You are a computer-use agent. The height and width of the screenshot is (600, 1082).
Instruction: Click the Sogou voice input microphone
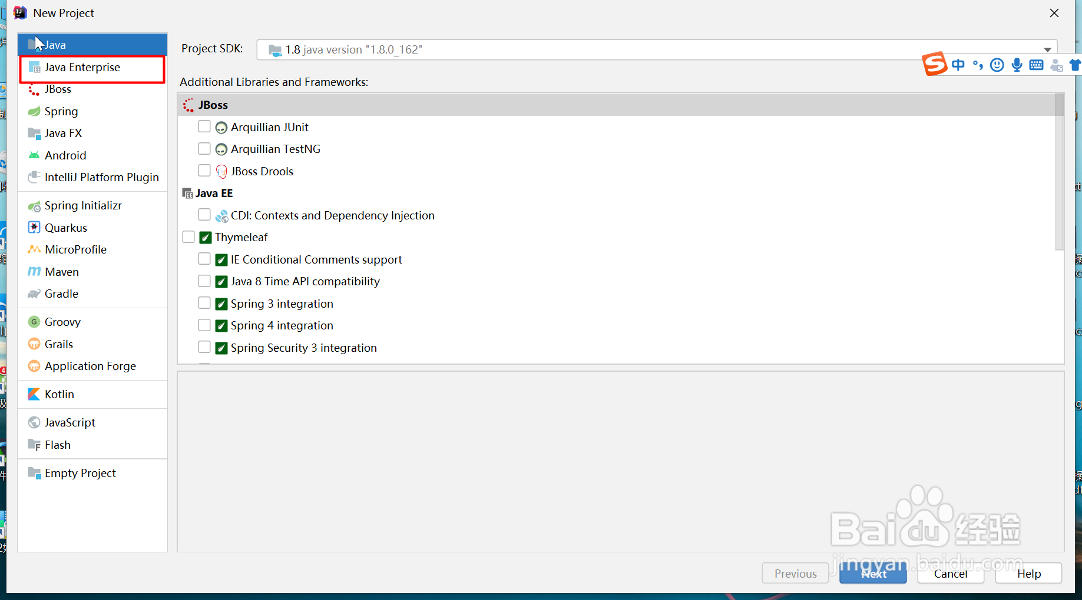pyautogui.click(x=1017, y=65)
